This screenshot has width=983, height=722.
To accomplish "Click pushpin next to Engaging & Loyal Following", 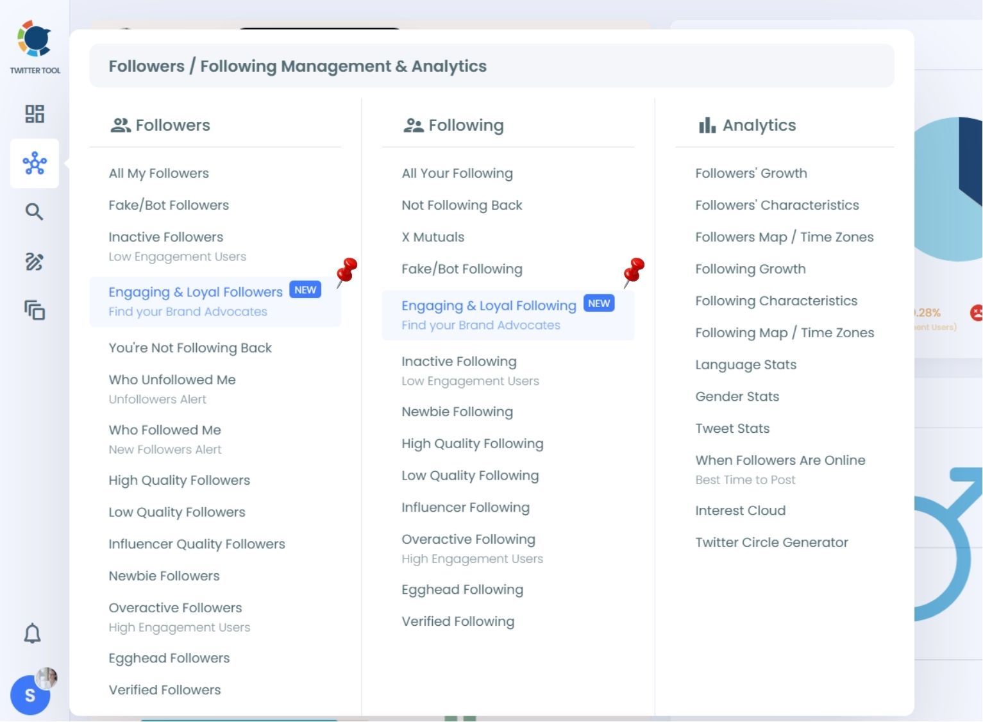I will [x=634, y=273].
